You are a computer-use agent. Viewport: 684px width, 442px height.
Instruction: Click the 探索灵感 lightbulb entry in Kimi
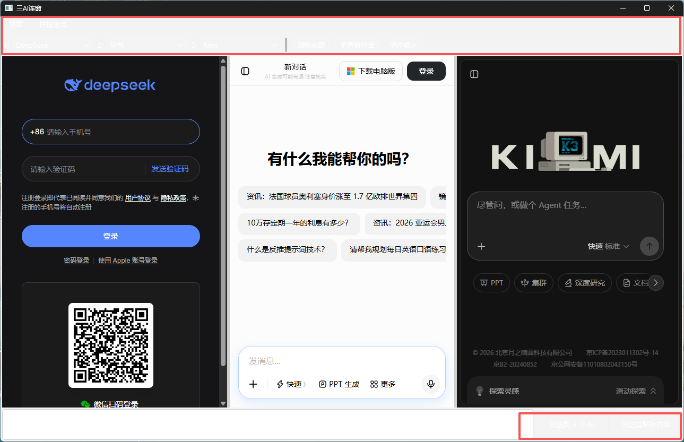(x=497, y=391)
